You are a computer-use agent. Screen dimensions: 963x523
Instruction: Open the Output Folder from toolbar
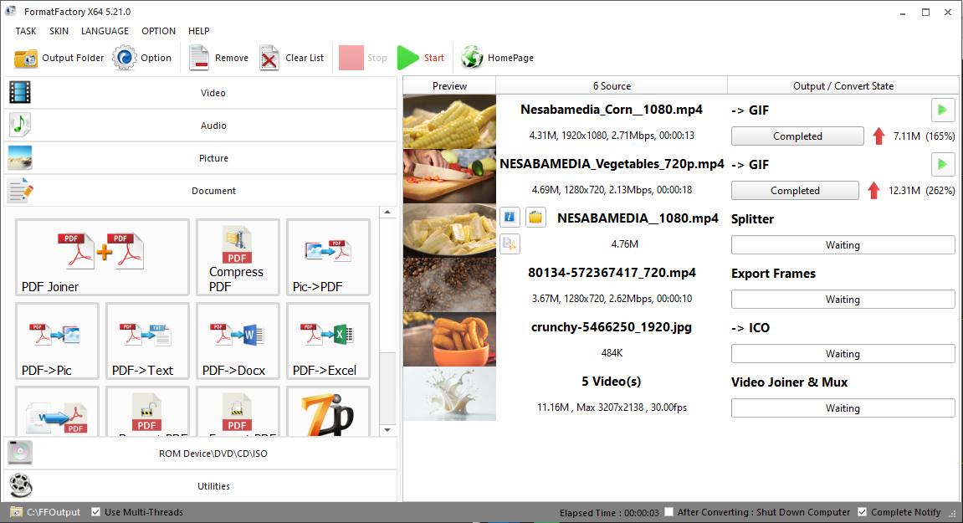[x=59, y=58]
